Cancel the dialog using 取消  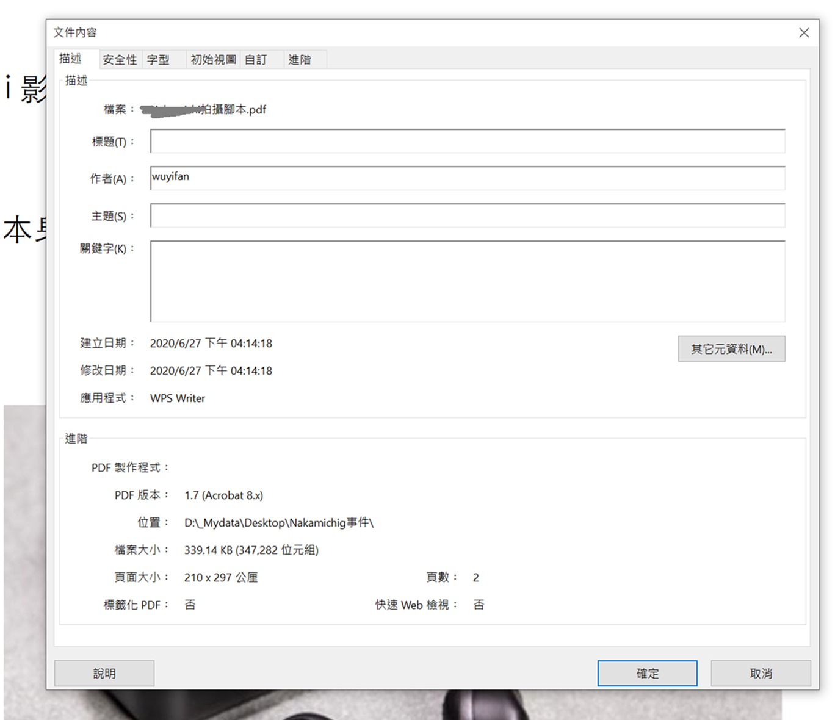[x=761, y=673]
